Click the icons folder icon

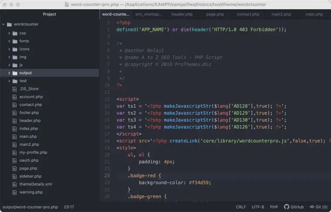(x=15, y=49)
